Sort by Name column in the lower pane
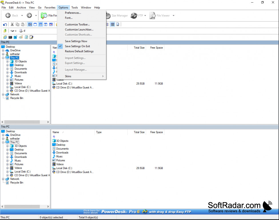Viewport: 279px width, 220px height. (x=73, y=132)
